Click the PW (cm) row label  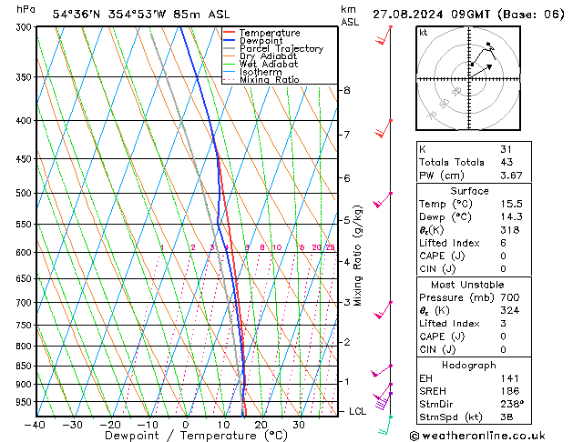coord(442,176)
